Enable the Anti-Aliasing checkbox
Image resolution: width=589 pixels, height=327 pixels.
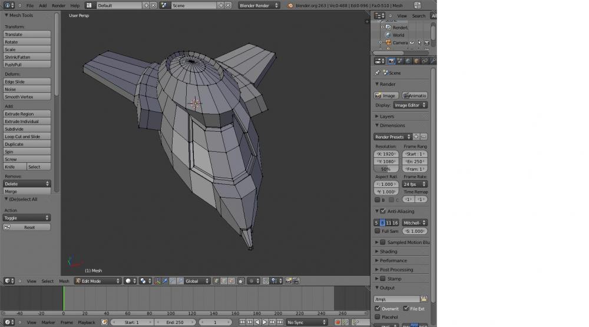pyautogui.click(x=383, y=211)
